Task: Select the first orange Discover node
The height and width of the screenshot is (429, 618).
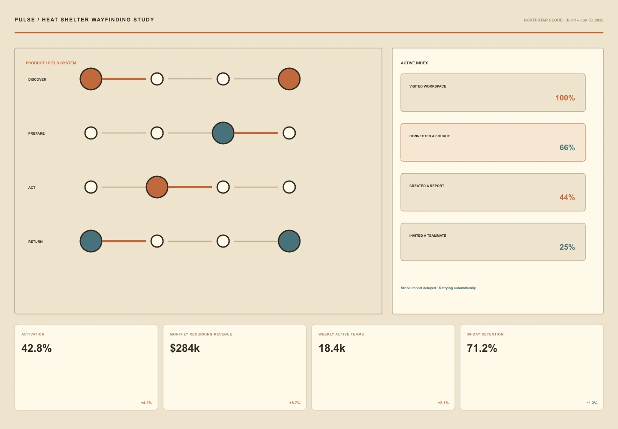Action: click(x=91, y=79)
